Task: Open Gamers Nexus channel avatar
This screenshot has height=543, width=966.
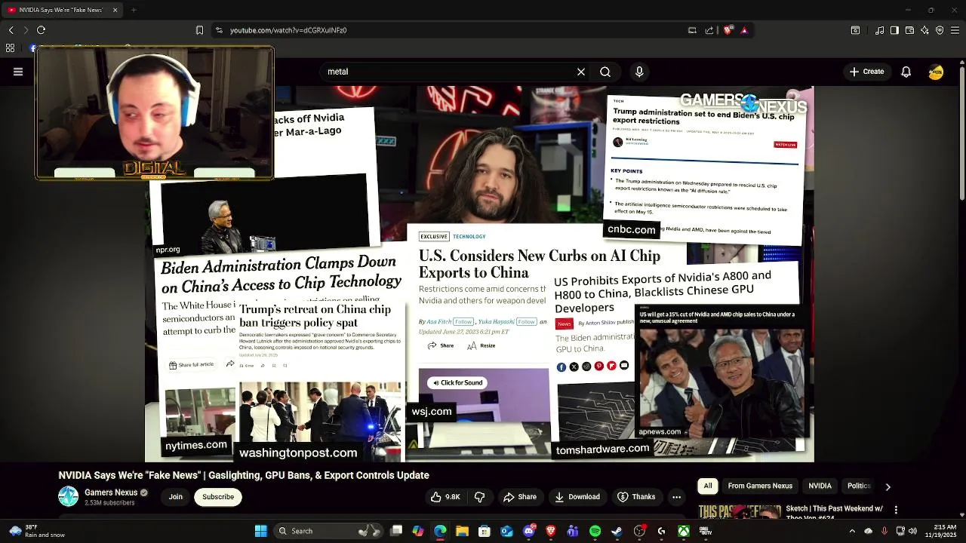Action: point(69,496)
